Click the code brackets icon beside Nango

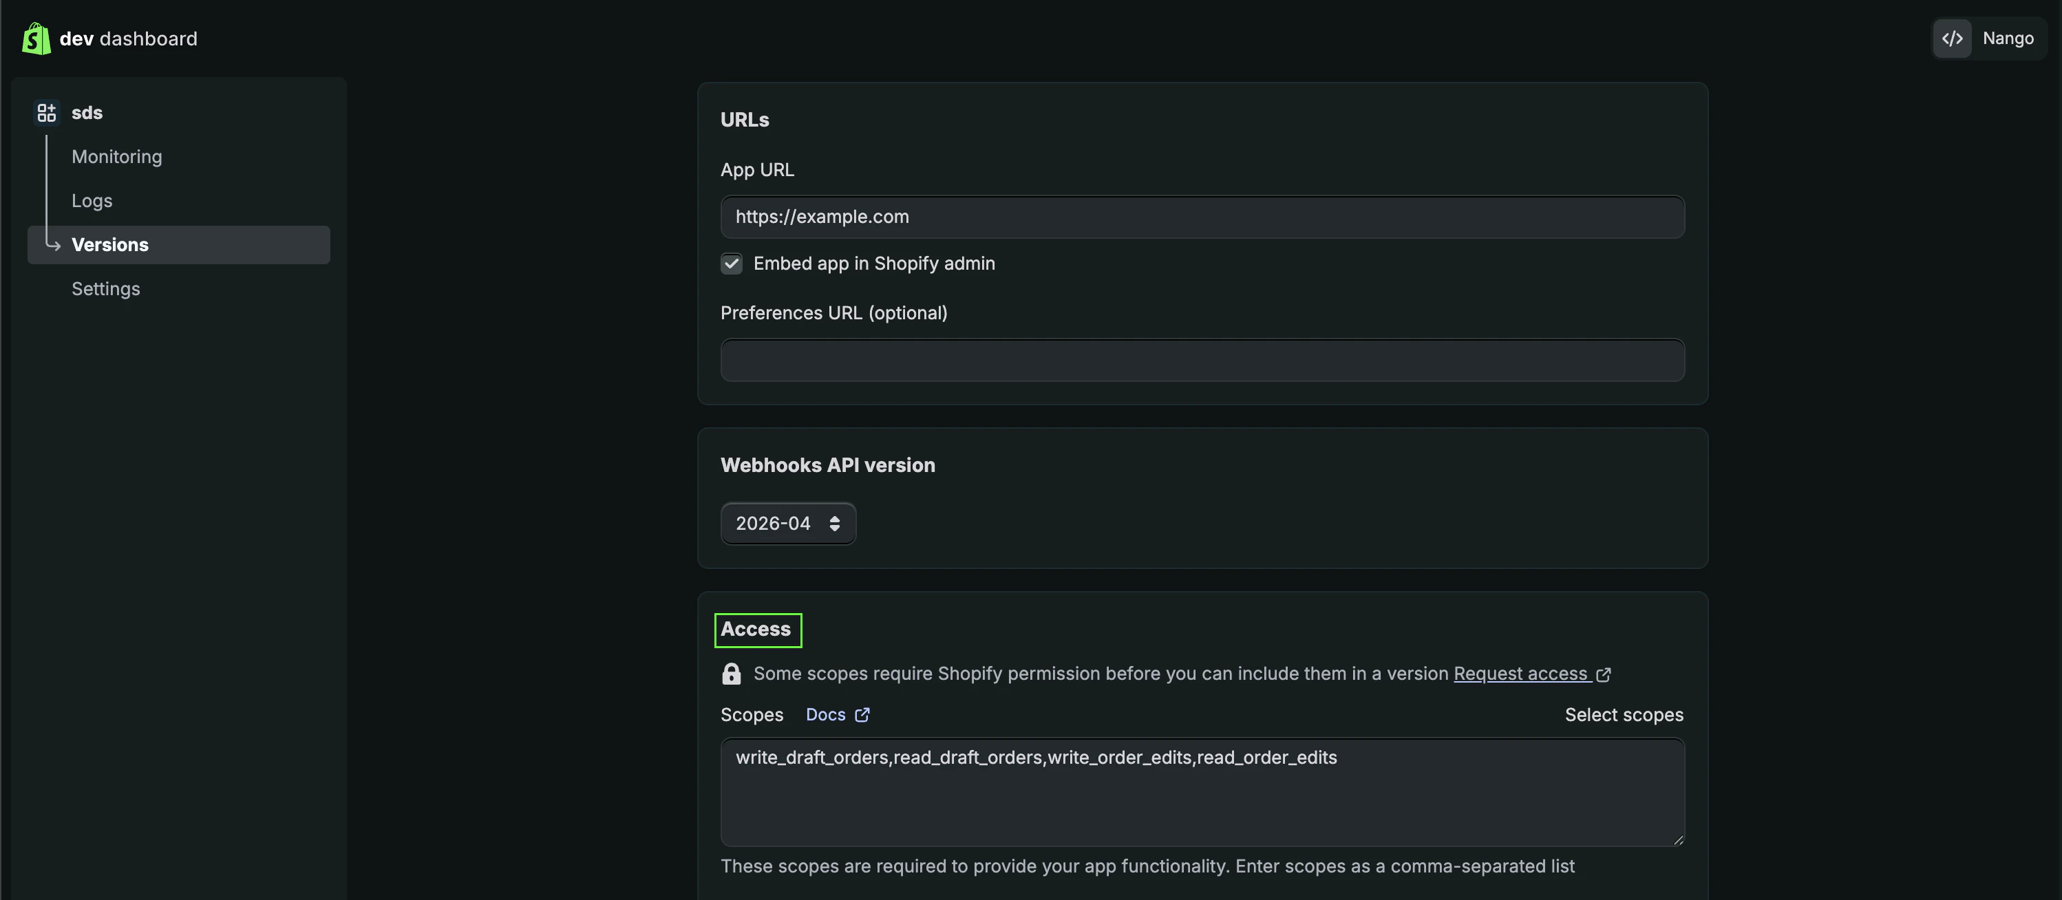coord(1952,39)
